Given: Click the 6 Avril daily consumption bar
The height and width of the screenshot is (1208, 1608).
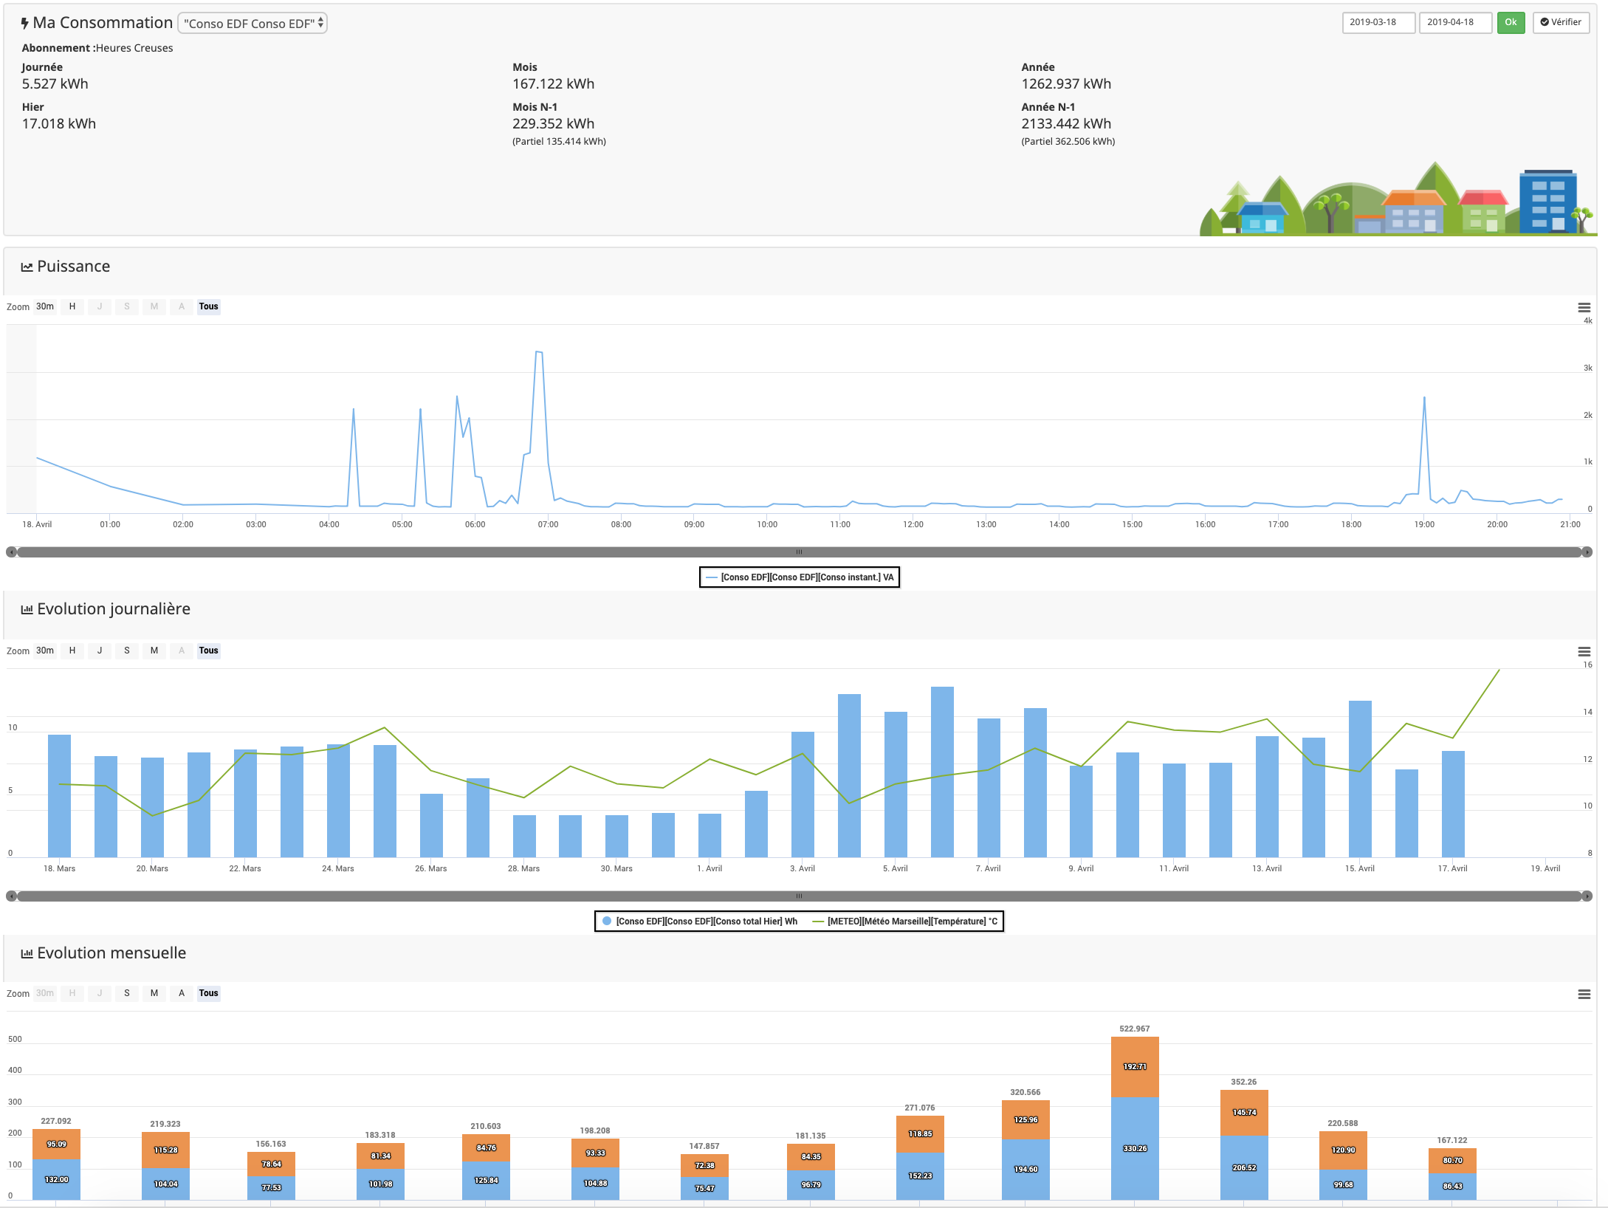Looking at the screenshot, I should click(x=942, y=772).
